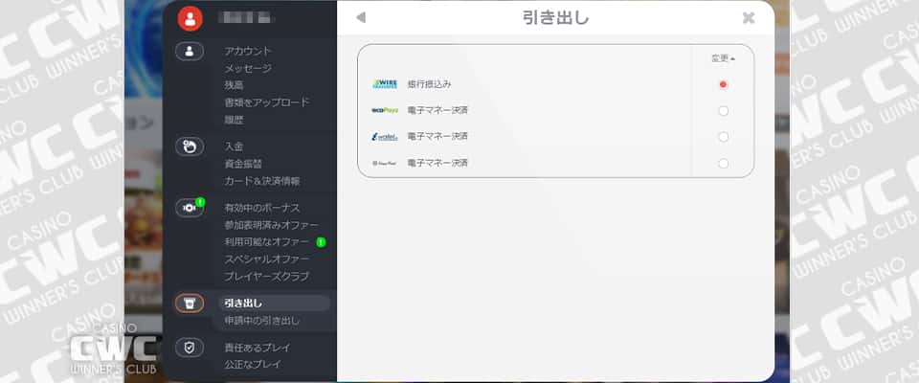The height and width of the screenshot is (383, 919).
Task: Go to 有効中のボーナス in the sidebar
Action: point(262,208)
